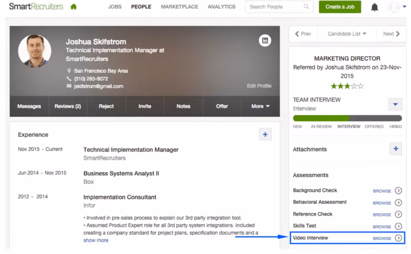Expand the Team Interview status dropdown
Viewport: 411px width, 254px height.
(395, 104)
